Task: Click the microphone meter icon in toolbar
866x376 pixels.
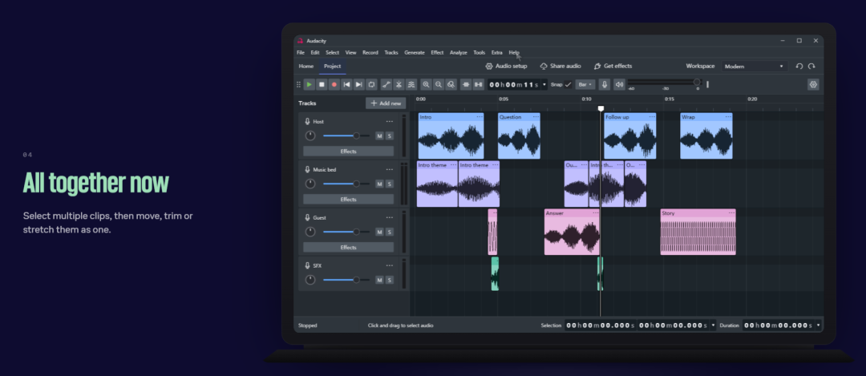Action: [605, 84]
